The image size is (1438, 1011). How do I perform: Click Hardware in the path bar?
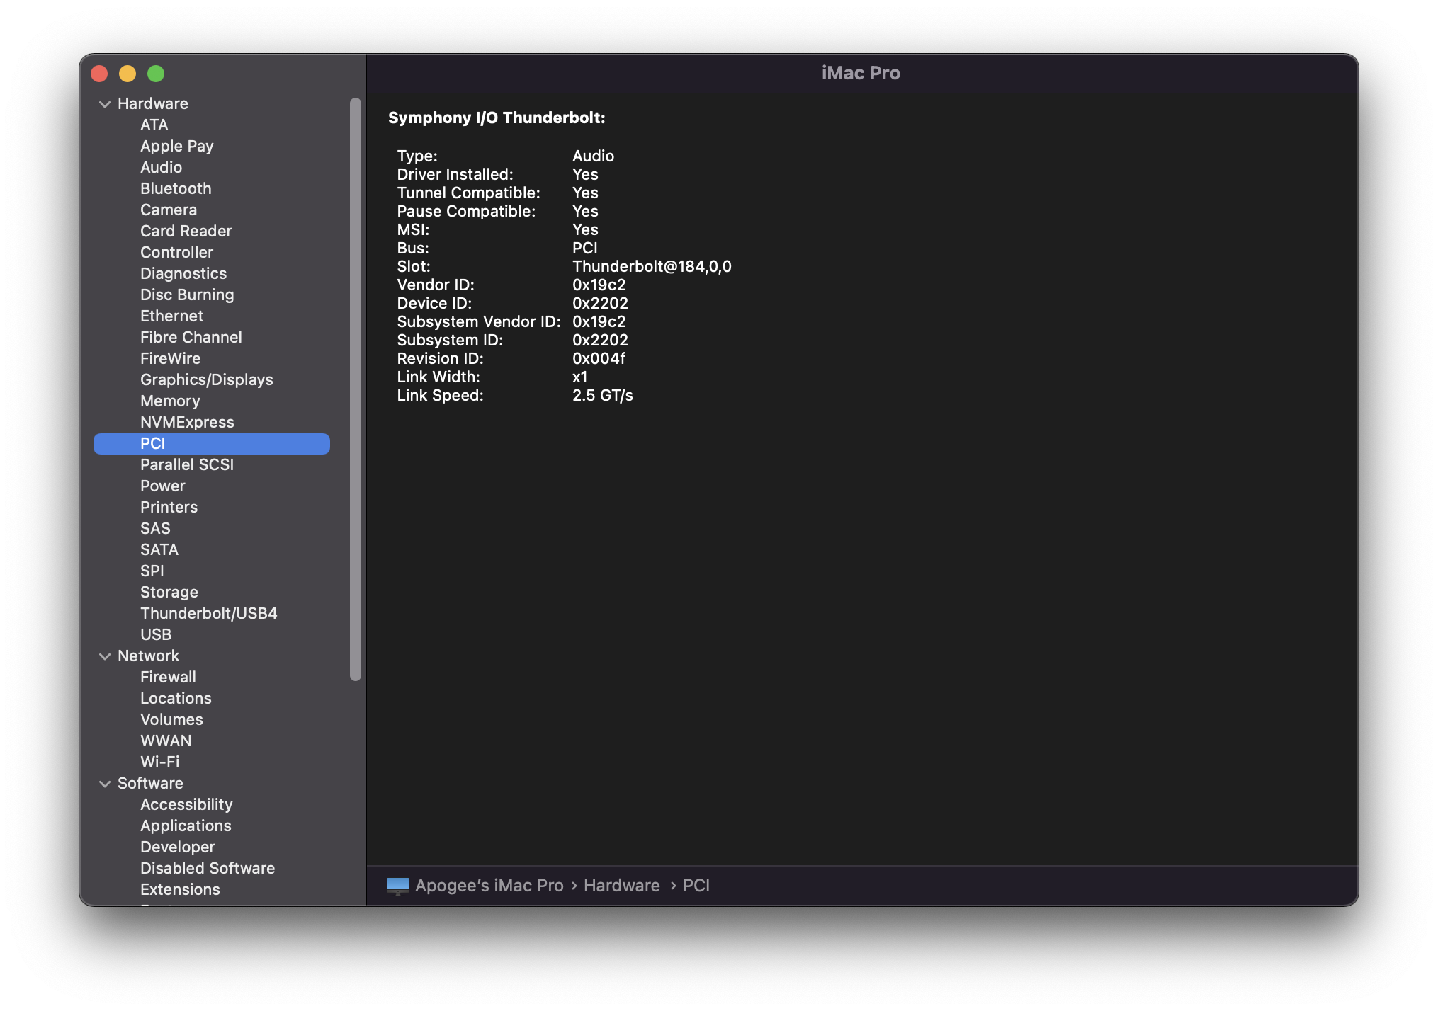coord(621,886)
